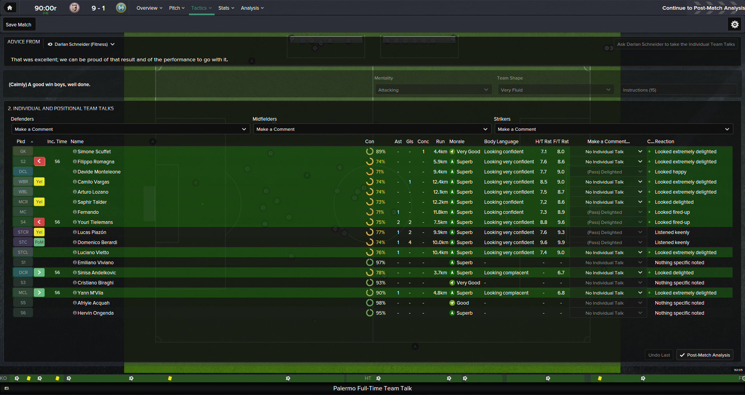The height and width of the screenshot is (395, 745).
Task: Open the home team club badge
Action: (x=74, y=8)
